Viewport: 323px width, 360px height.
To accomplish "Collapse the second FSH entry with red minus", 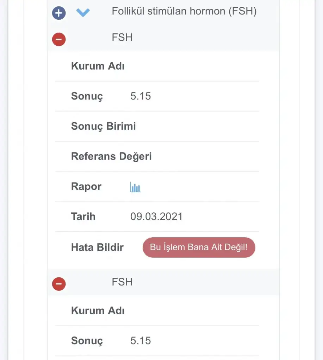I will [59, 284].
